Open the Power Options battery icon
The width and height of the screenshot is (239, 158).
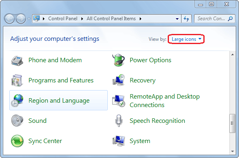[x=119, y=60]
